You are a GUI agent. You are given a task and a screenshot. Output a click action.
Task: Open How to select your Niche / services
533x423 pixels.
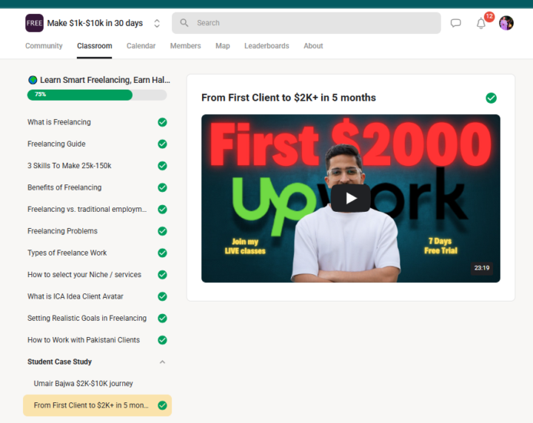84,274
